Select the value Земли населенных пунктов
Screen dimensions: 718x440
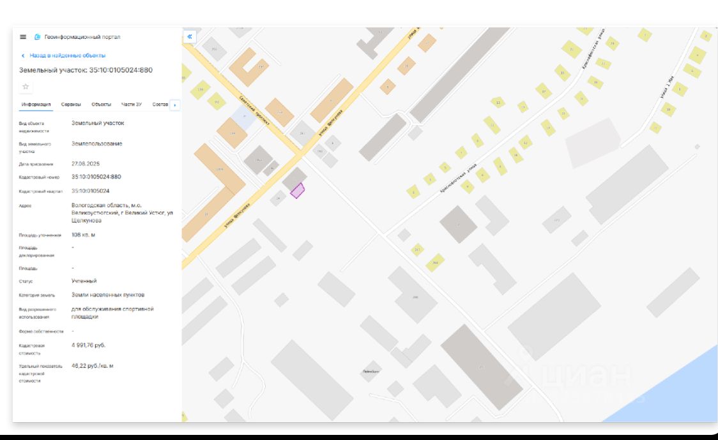(107, 295)
